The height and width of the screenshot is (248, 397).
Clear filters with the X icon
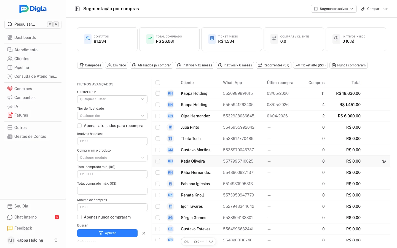pyautogui.click(x=144, y=233)
